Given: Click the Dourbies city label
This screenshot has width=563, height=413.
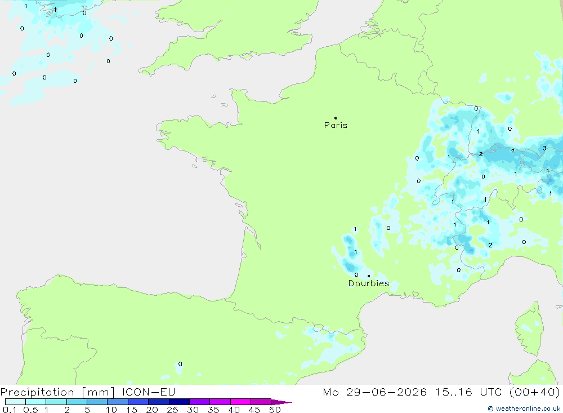Looking at the screenshot, I should point(369,283).
